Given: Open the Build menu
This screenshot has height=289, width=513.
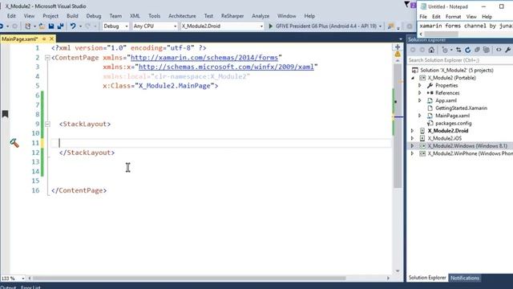Looking at the screenshot, I should click(x=72, y=16).
